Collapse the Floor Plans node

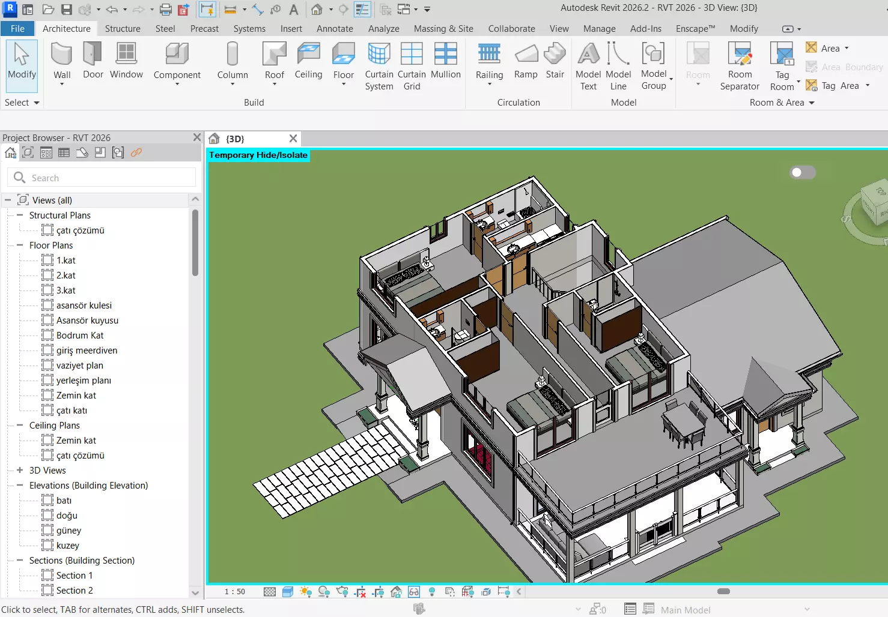[20, 245]
